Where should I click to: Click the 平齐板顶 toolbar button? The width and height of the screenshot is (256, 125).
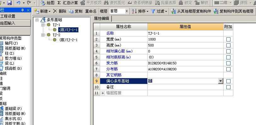(91, 3)
